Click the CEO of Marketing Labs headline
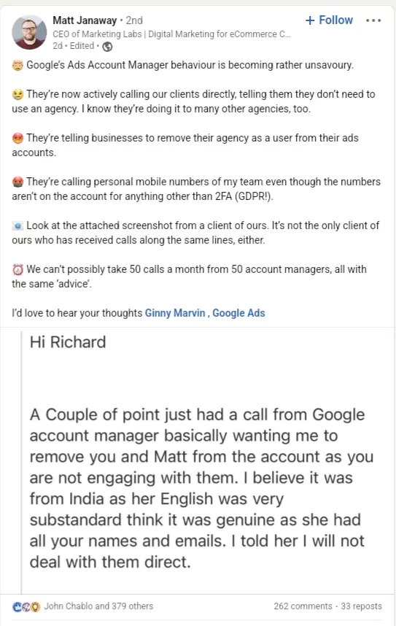This screenshot has width=396, height=626. [x=171, y=34]
